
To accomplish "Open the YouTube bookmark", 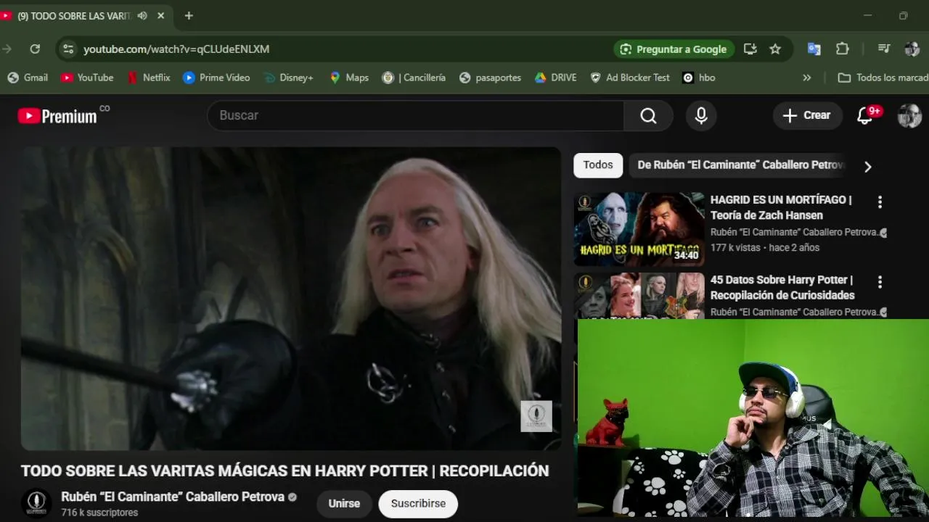I will tap(87, 78).
